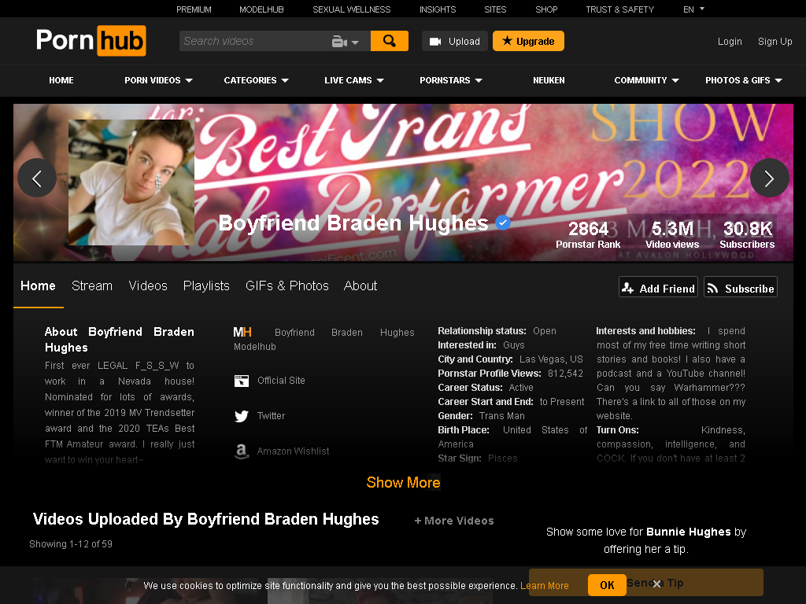This screenshot has width=806, height=604.
Task: Accept cookies with the OK button
Action: click(x=607, y=585)
